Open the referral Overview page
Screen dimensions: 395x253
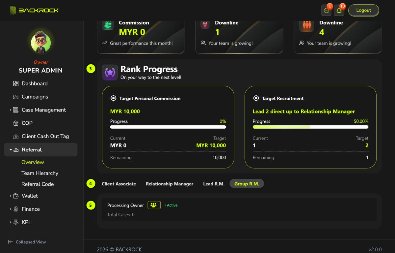click(x=33, y=162)
